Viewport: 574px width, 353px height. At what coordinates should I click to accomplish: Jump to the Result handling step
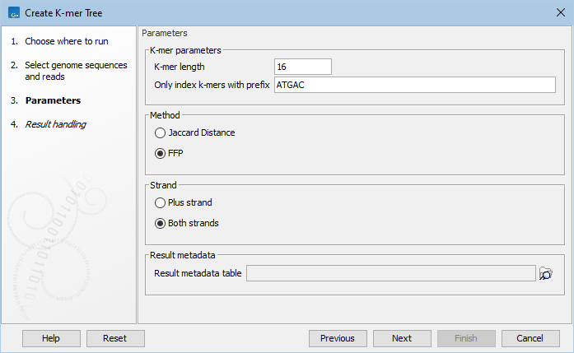(55, 124)
